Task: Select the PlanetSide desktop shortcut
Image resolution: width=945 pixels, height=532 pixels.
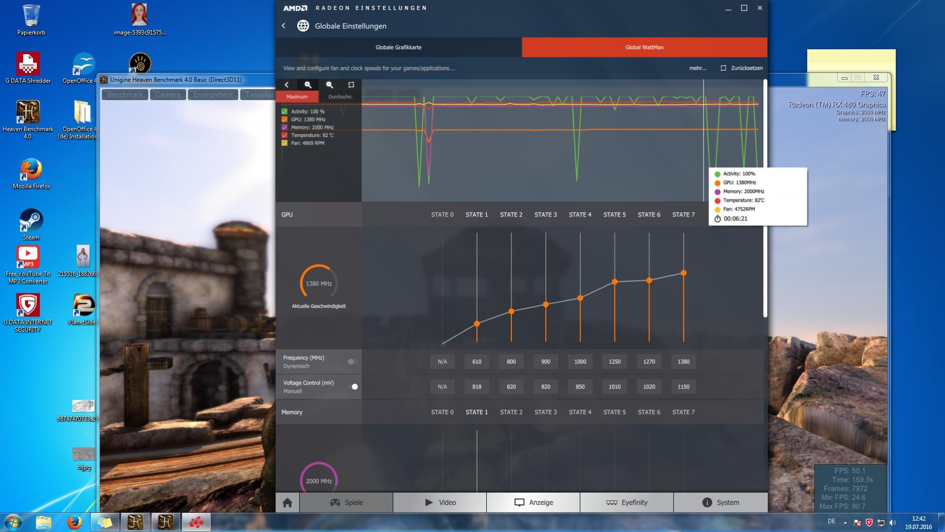Action: (83, 309)
